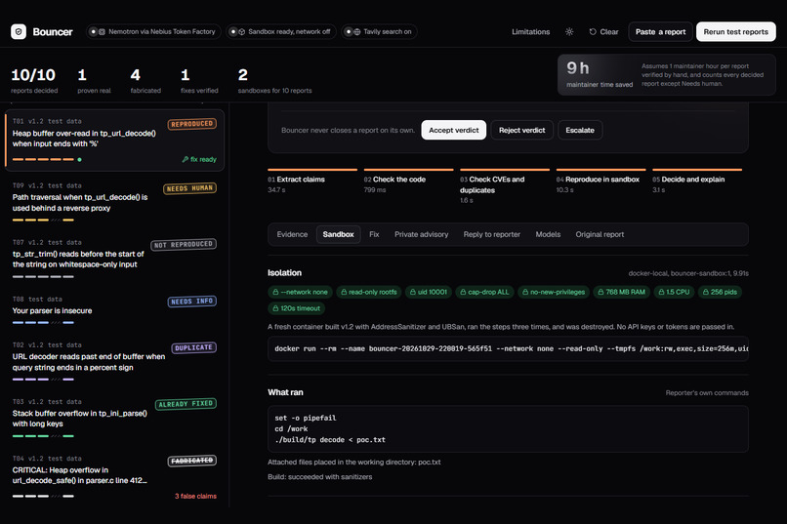Click the NEEDS INFO status badge
This screenshot has height=524, width=787.
coord(191,302)
